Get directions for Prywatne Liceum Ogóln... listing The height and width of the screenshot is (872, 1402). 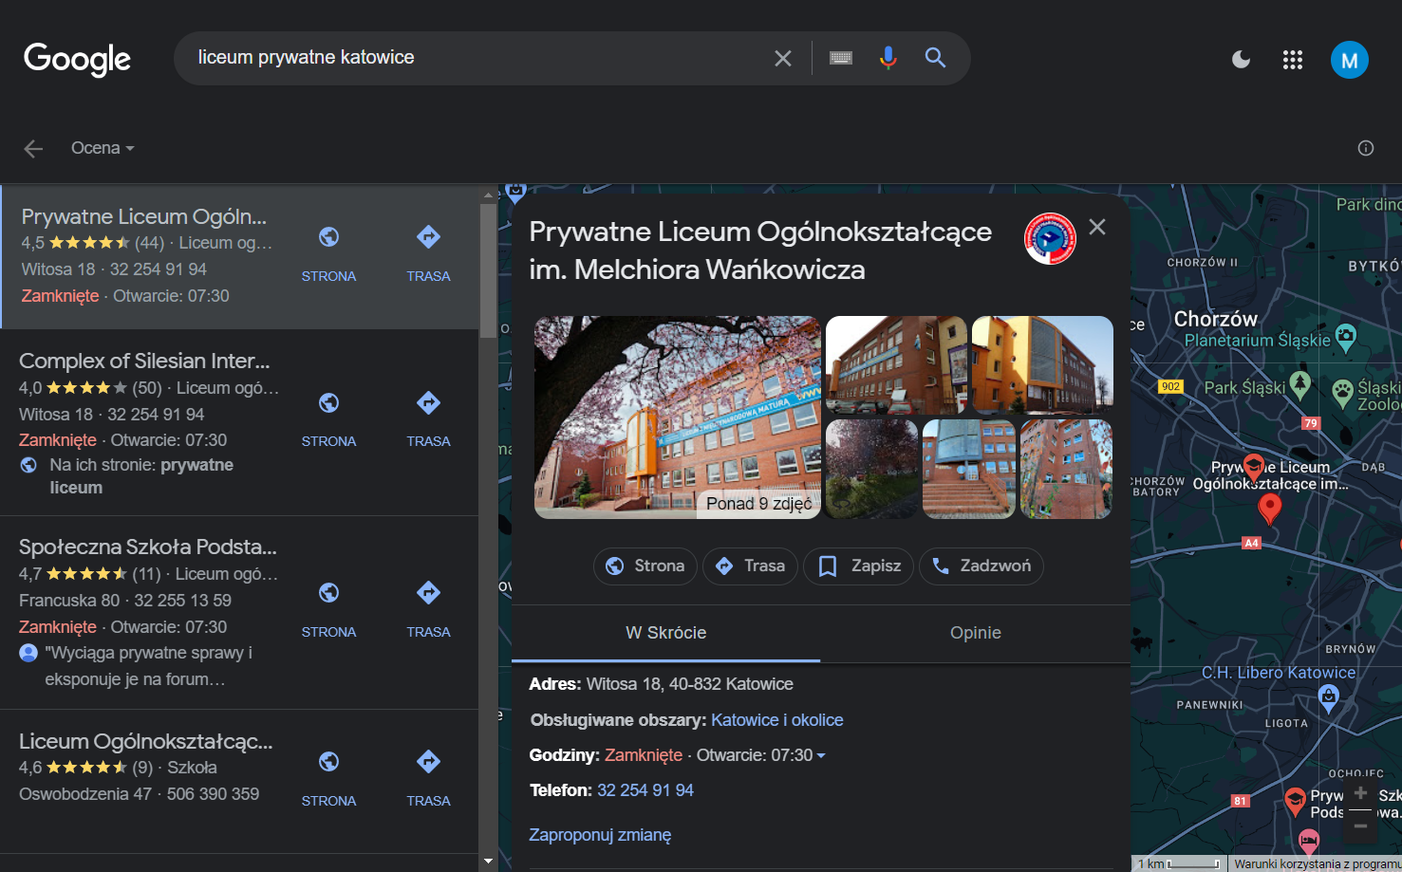click(428, 254)
